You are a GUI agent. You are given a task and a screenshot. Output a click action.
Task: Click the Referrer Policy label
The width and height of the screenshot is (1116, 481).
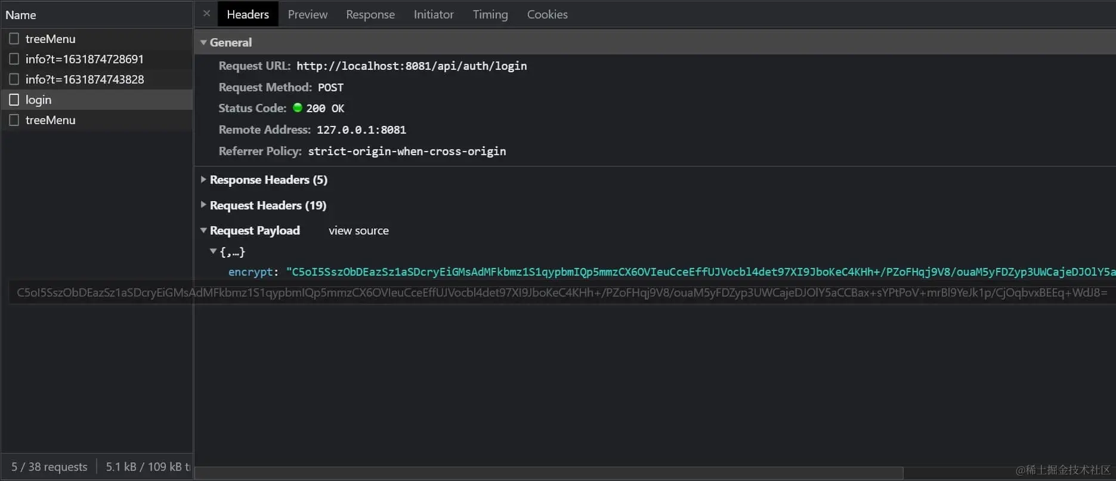tap(260, 152)
